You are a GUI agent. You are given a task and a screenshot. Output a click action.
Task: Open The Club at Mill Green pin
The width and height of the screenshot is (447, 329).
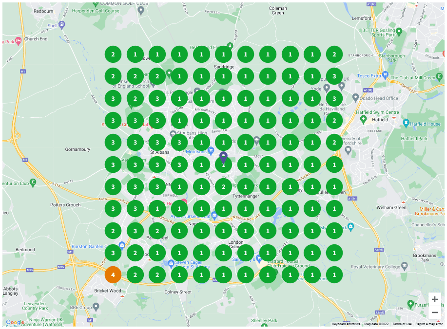[x=439, y=77]
